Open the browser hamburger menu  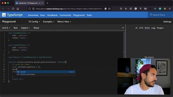pyautogui.click(x=170, y=9)
